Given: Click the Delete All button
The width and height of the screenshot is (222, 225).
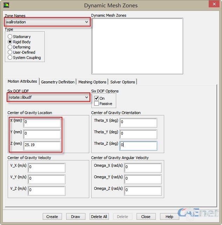Looking at the screenshot, I should (99, 217).
